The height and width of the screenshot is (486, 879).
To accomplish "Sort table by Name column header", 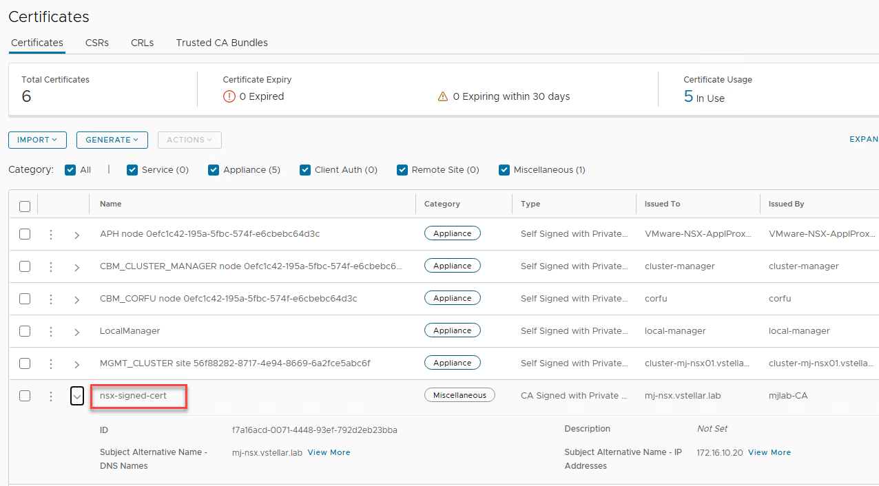I will pyautogui.click(x=111, y=204).
